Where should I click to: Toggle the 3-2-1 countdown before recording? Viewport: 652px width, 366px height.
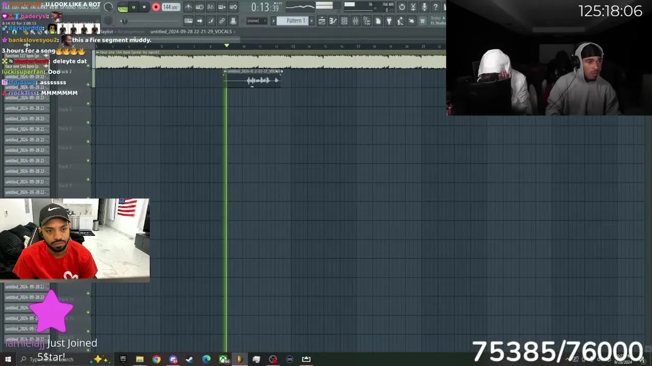point(210,7)
